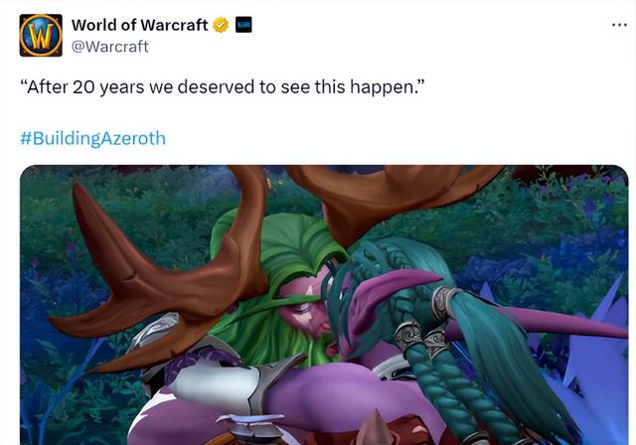Click the quoted "After 20 years" tweet text
The height and width of the screenshot is (445, 636).
pos(223,86)
